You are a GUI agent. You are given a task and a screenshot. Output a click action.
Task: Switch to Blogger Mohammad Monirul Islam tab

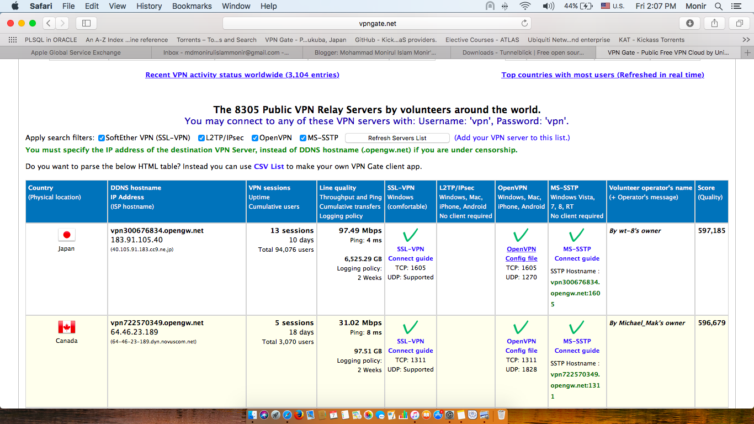(375, 52)
